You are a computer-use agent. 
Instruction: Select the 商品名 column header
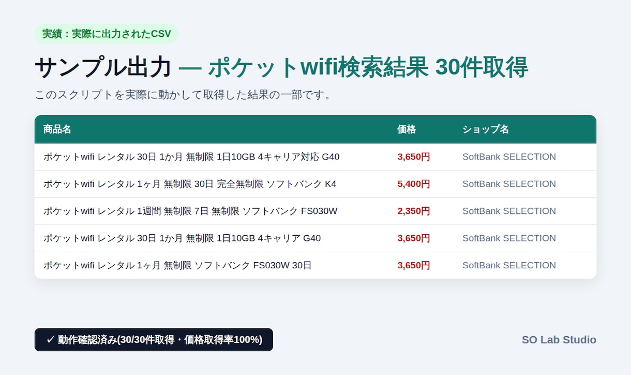57,129
